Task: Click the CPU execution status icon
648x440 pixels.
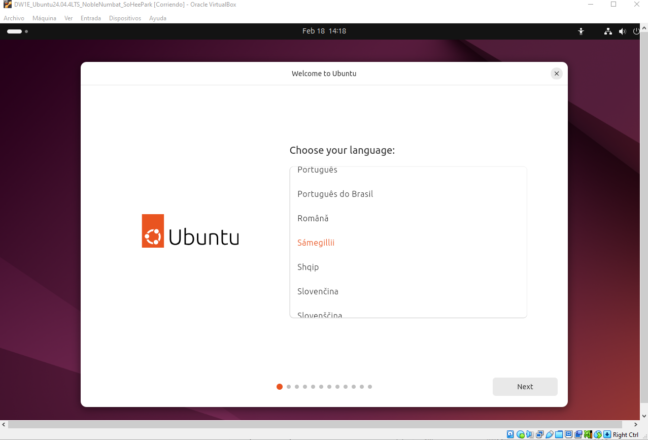Action: pos(588,434)
